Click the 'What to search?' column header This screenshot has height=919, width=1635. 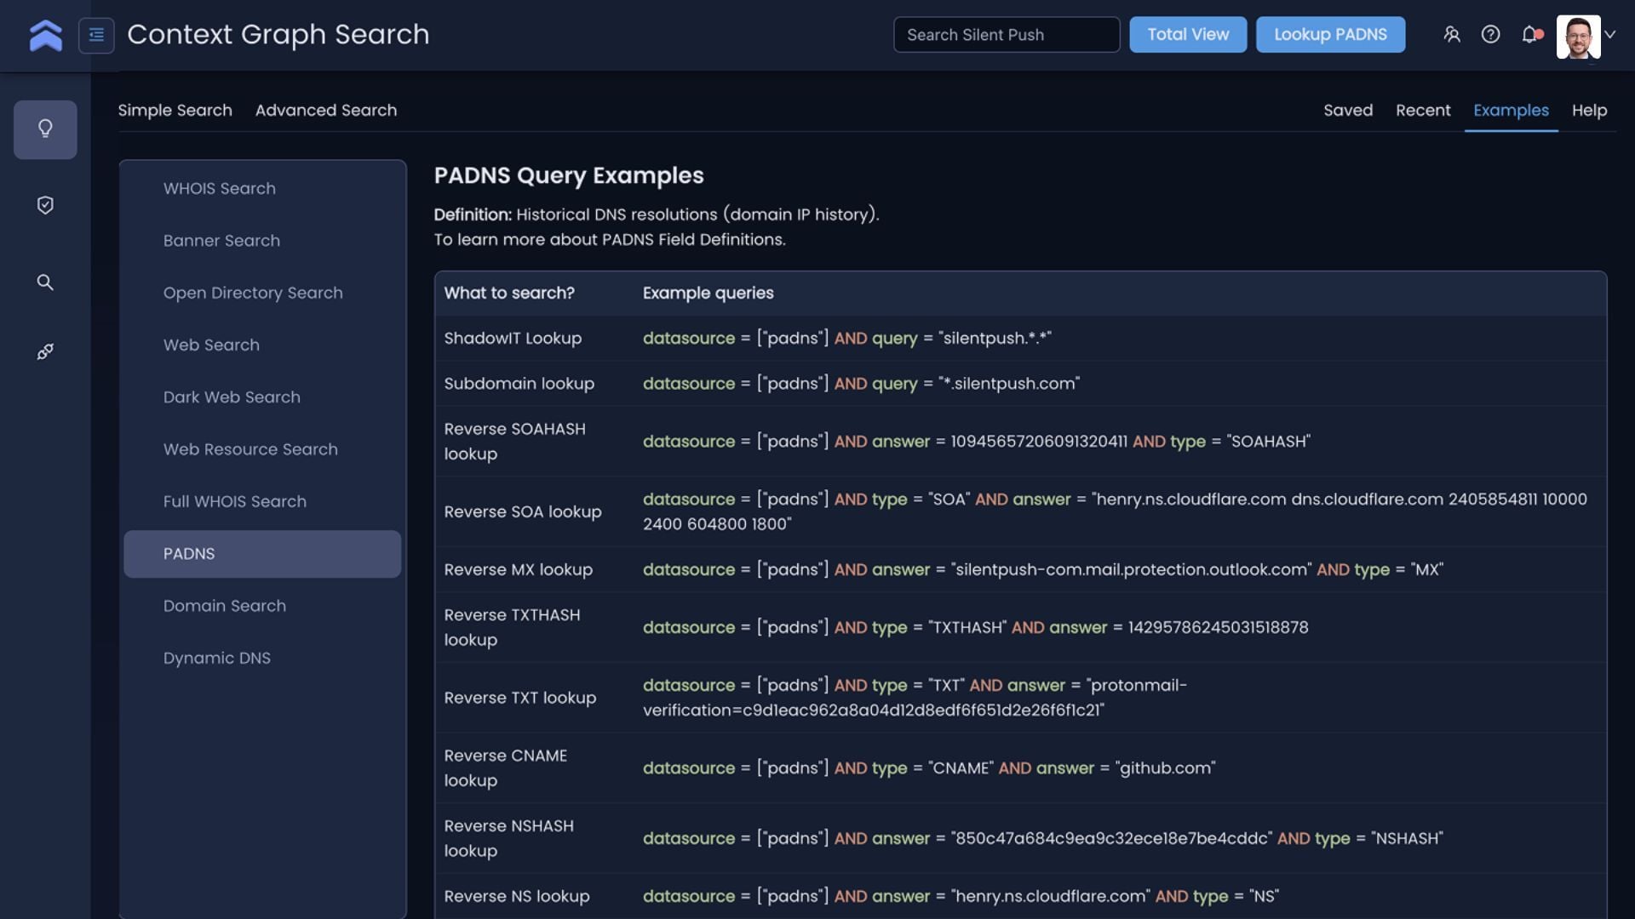coord(509,294)
